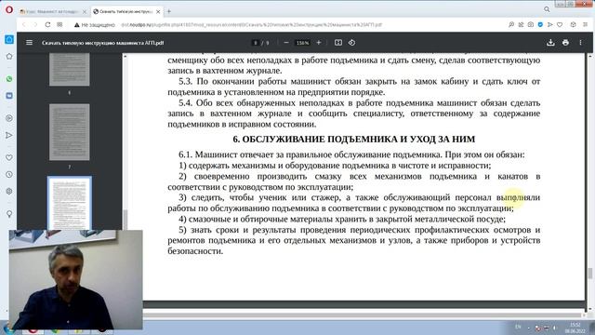Screen dimensions: 595x335
Task: Click the PDF vertical scrollbar thumb
Action: tap(590, 273)
